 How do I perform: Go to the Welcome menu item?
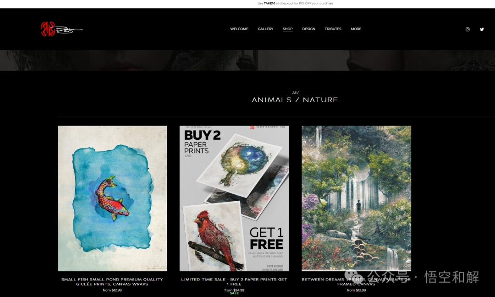pyautogui.click(x=239, y=29)
